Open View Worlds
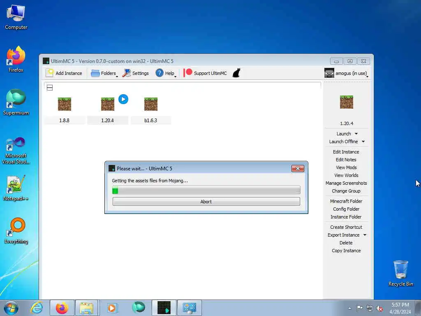The width and height of the screenshot is (421, 316). 346,175
